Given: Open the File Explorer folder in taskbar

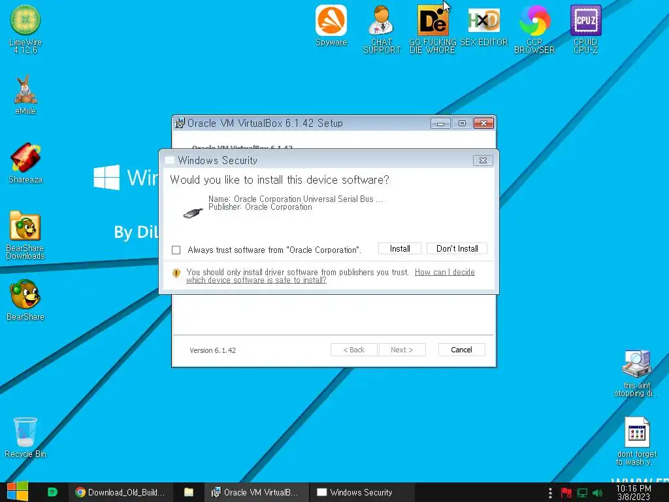Looking at the screenshot, I should (189, 492).
